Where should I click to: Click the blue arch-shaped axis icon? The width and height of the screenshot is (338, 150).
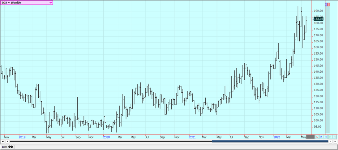tap(321, 137)
